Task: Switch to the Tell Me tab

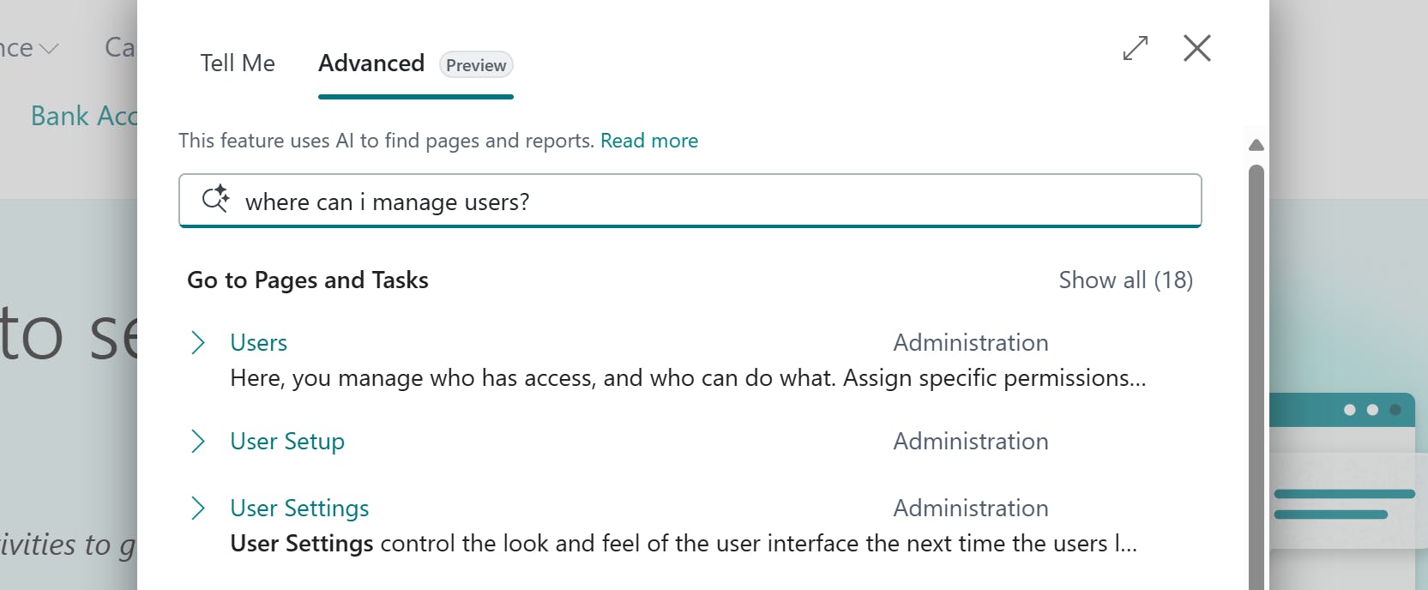Action: tap(238, 63)
